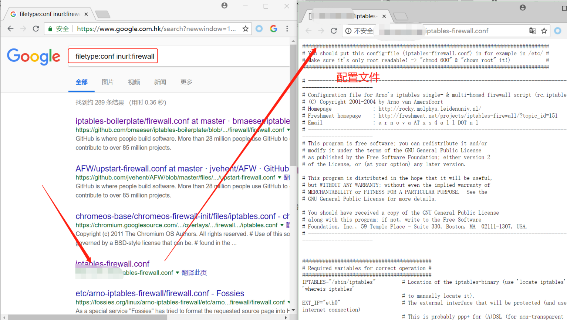Viewport: 567px width, 320px height.
Task: Click the IPTABLES="/sbin/iptables" line
Action: [339, 282]
